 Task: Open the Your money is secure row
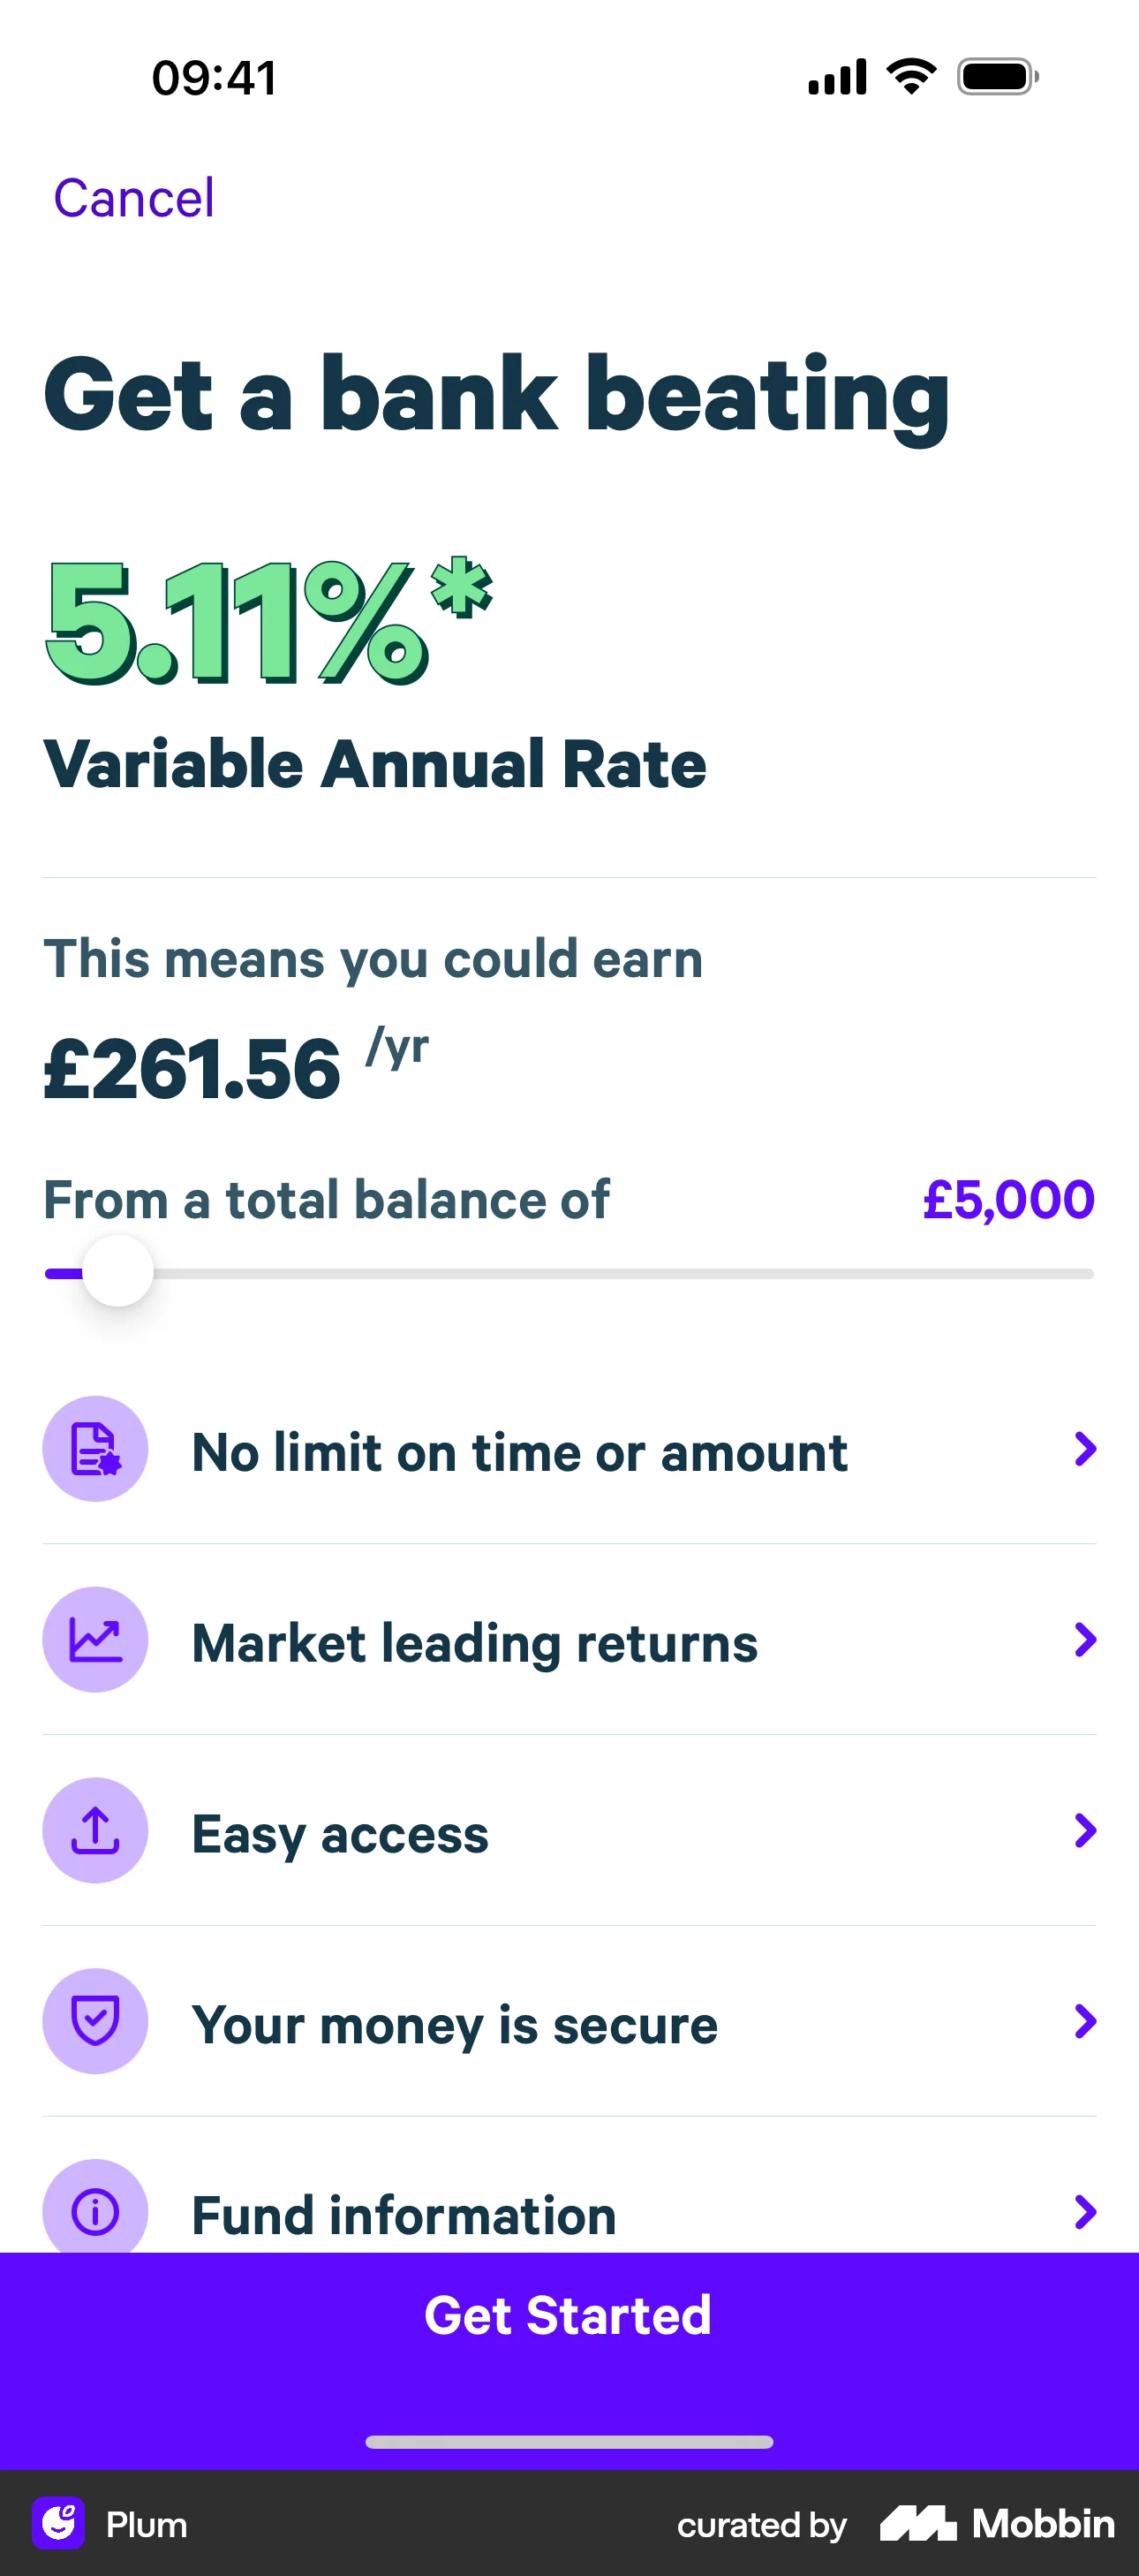click(455, 2025)
